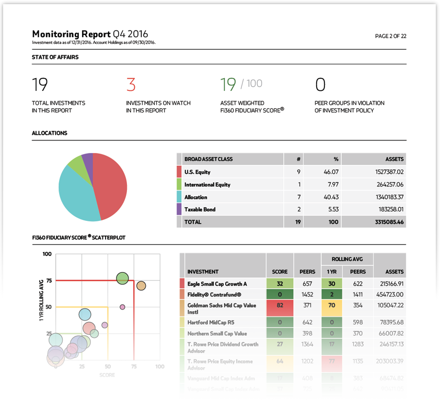Click the red '3' investments on watch figure
Screen dimensions: 441x401
tap(131, 84)
